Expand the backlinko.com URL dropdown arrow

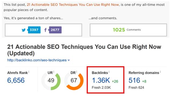pyautogui.click(x=69, y=60)
